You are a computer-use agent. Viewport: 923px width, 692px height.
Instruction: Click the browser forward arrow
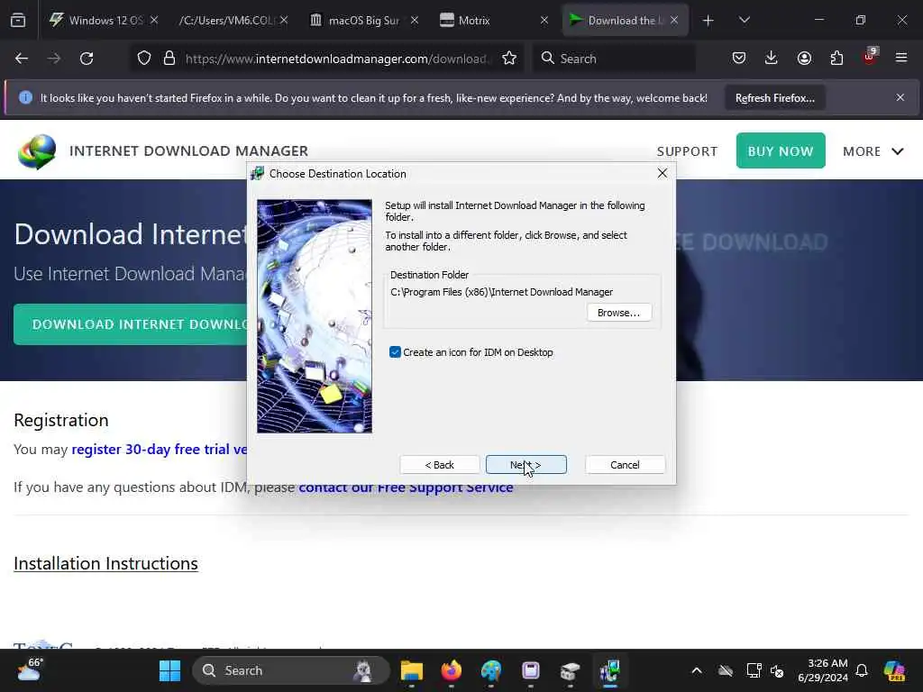click(53, 59)
